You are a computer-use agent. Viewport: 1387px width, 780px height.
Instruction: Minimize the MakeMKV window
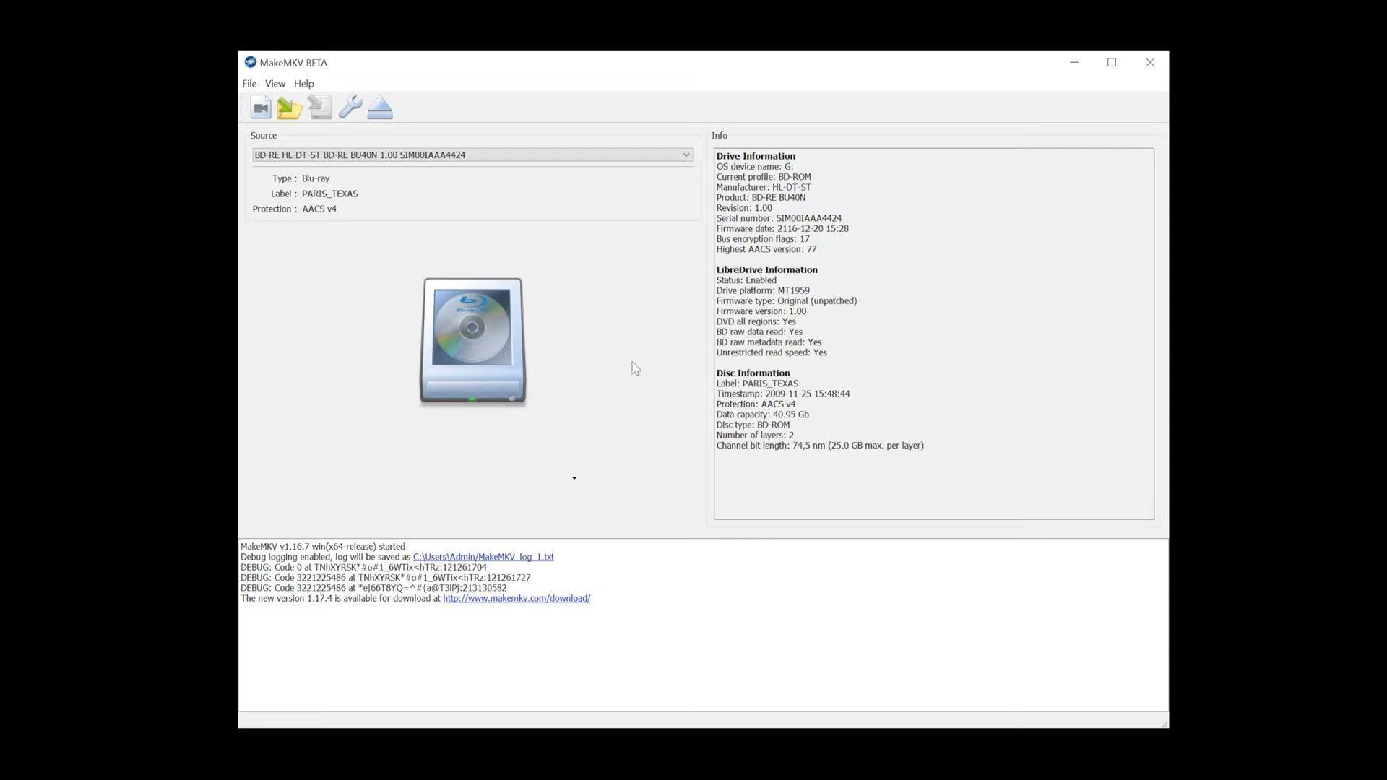[x=1074, y=63]
